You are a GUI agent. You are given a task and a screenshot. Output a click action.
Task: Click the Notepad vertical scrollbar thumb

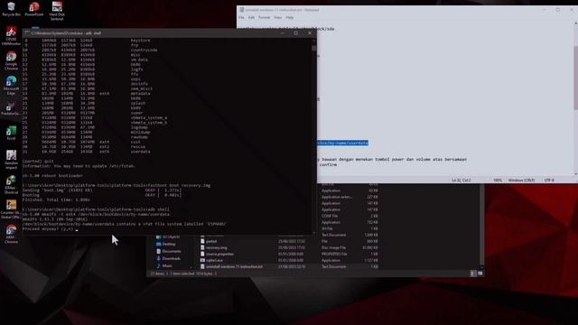tap(575, 78)
